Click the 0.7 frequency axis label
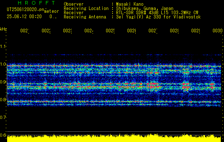Image resolution: width=224 pixels, height=142 pixels. pos(3,118)
